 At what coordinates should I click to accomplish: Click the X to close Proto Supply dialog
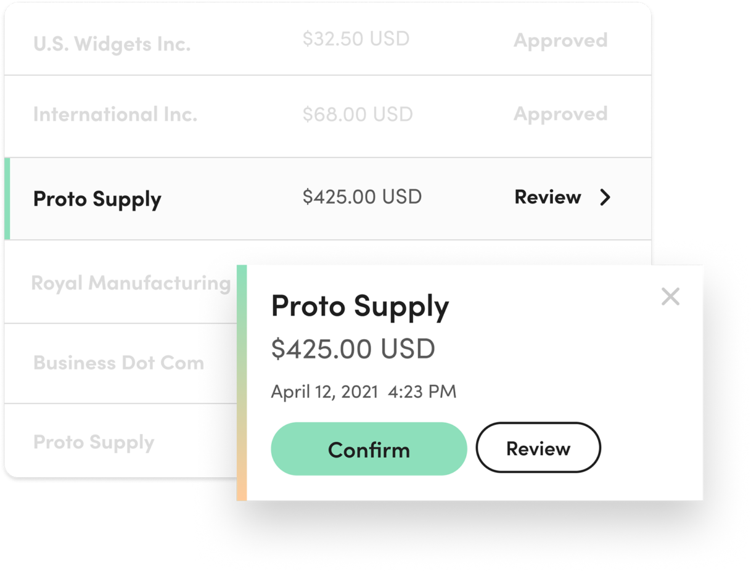pos(670,297)
